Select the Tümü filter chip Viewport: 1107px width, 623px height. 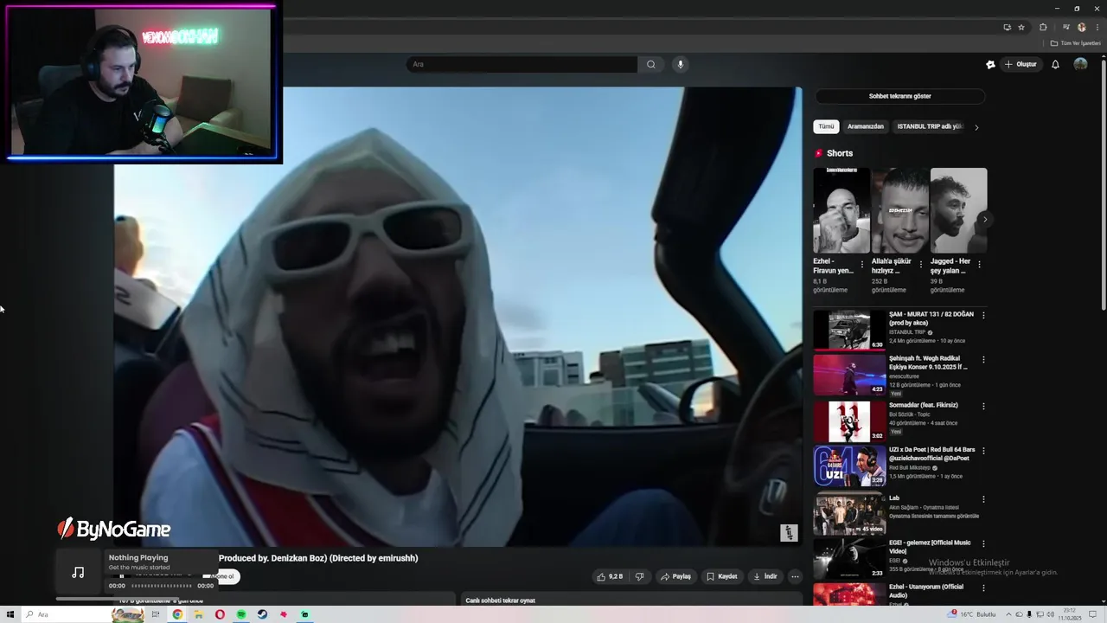point(827,126)
